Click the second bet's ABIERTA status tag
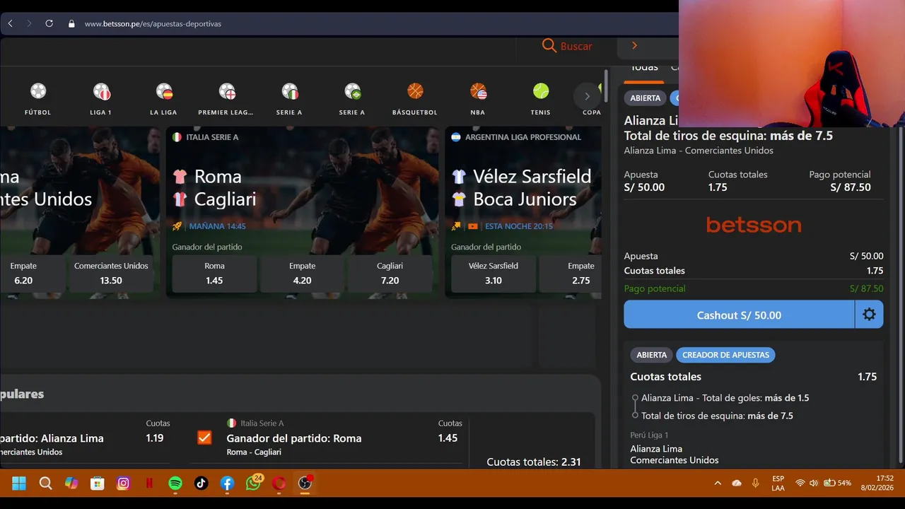905x509 pixels. [x=652, y=355]
